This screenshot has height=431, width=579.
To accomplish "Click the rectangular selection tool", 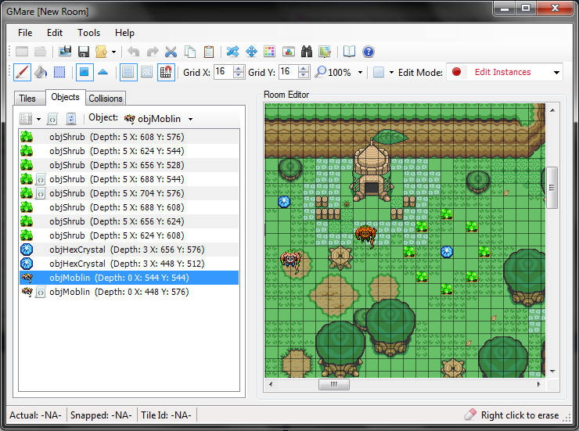I will 59,73.
